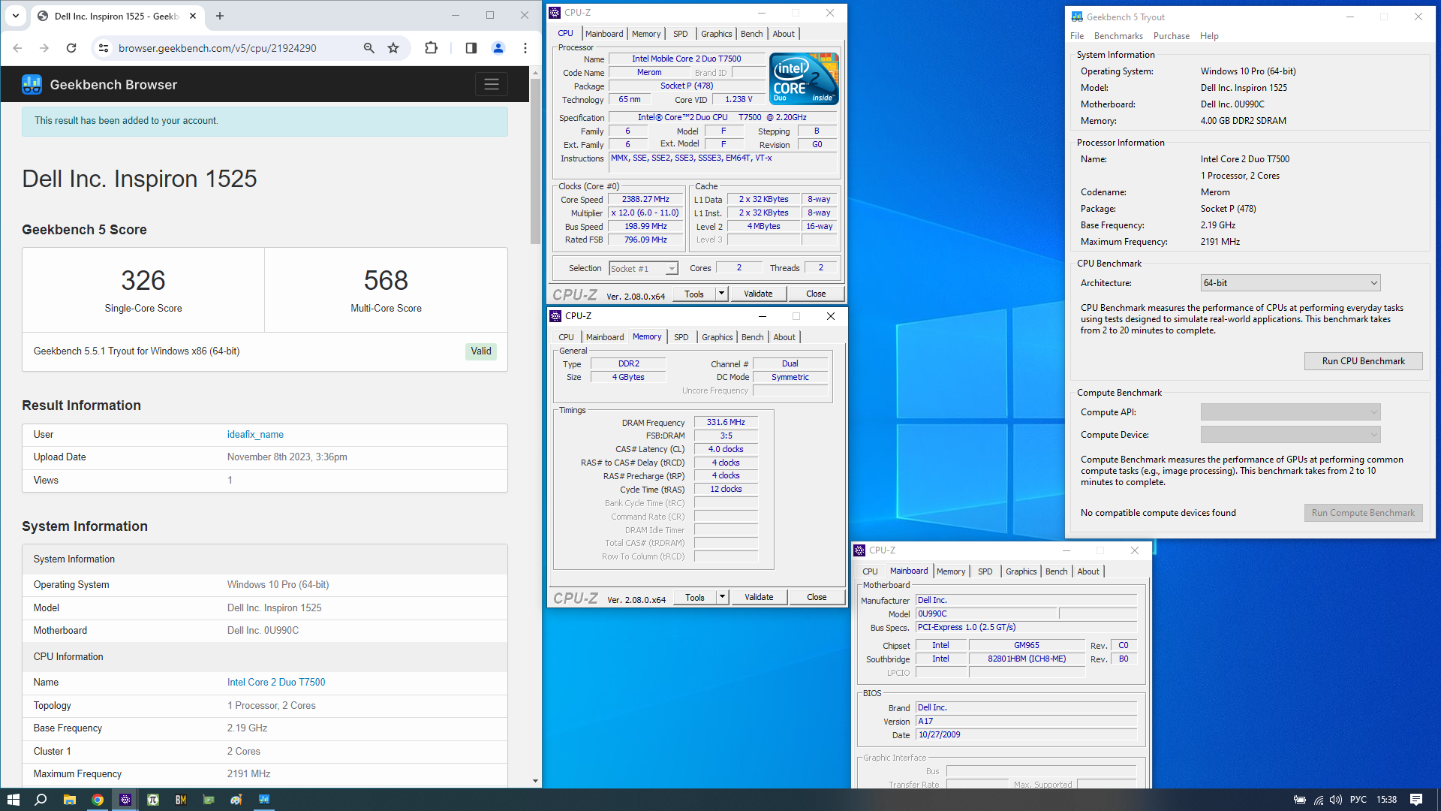Close the Dell Inc. Inspiron 1525 tab
Viewport: 1441px width, 811px height.
pyautogui.click(x=193, y=16)
